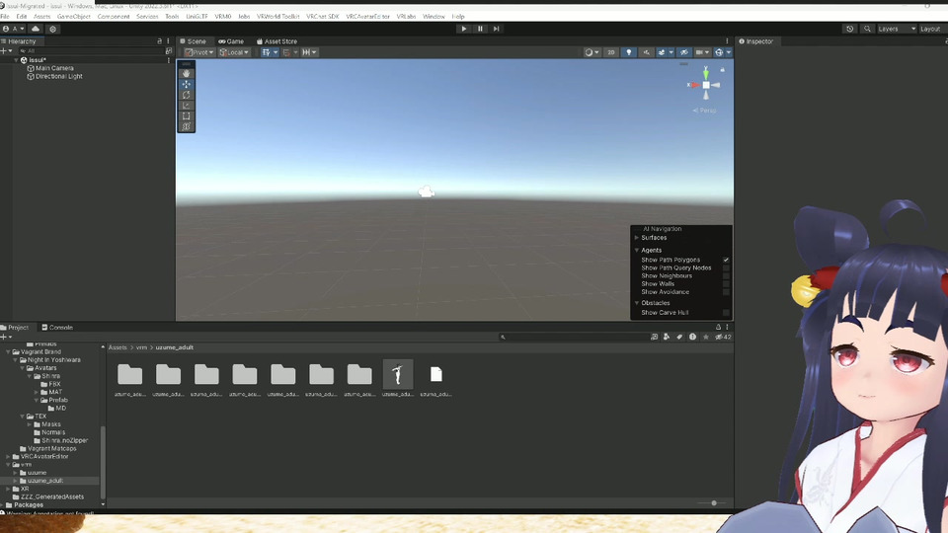Open the global search magnifier
The image size is (948, 533).
(867, 29)
